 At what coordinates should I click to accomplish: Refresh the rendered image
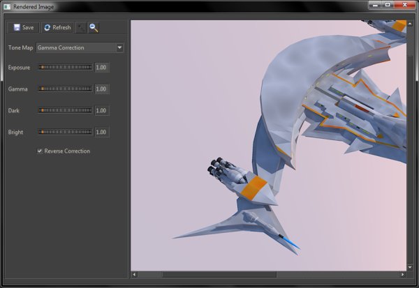(x=57, y=28)
